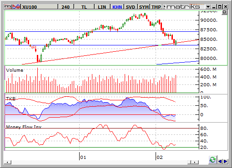Image resolution: width=232 pixels, height=168 pixels.
Task: Click the 90000 price axis label
Action: click(x=209, y=20)
